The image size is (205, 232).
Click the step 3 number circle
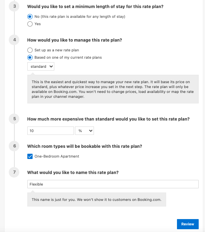14,6
